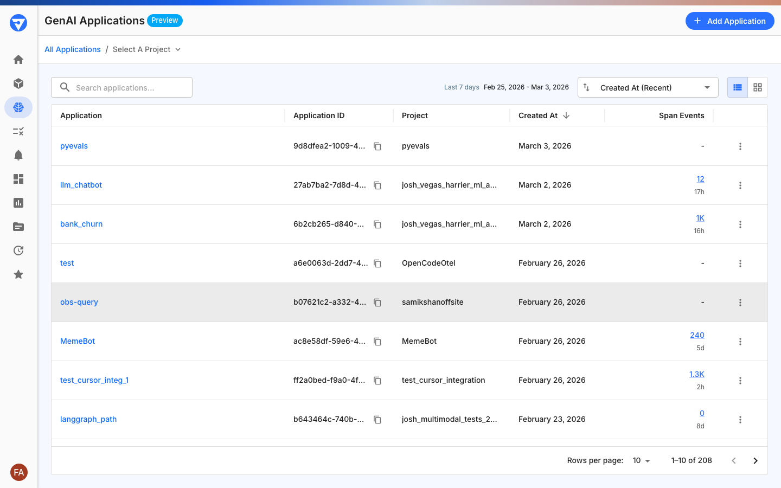The height and width of the screenshot is (488, 781).
Task: Select the Models cube icon in sidebar
Action: coord(18,84)
